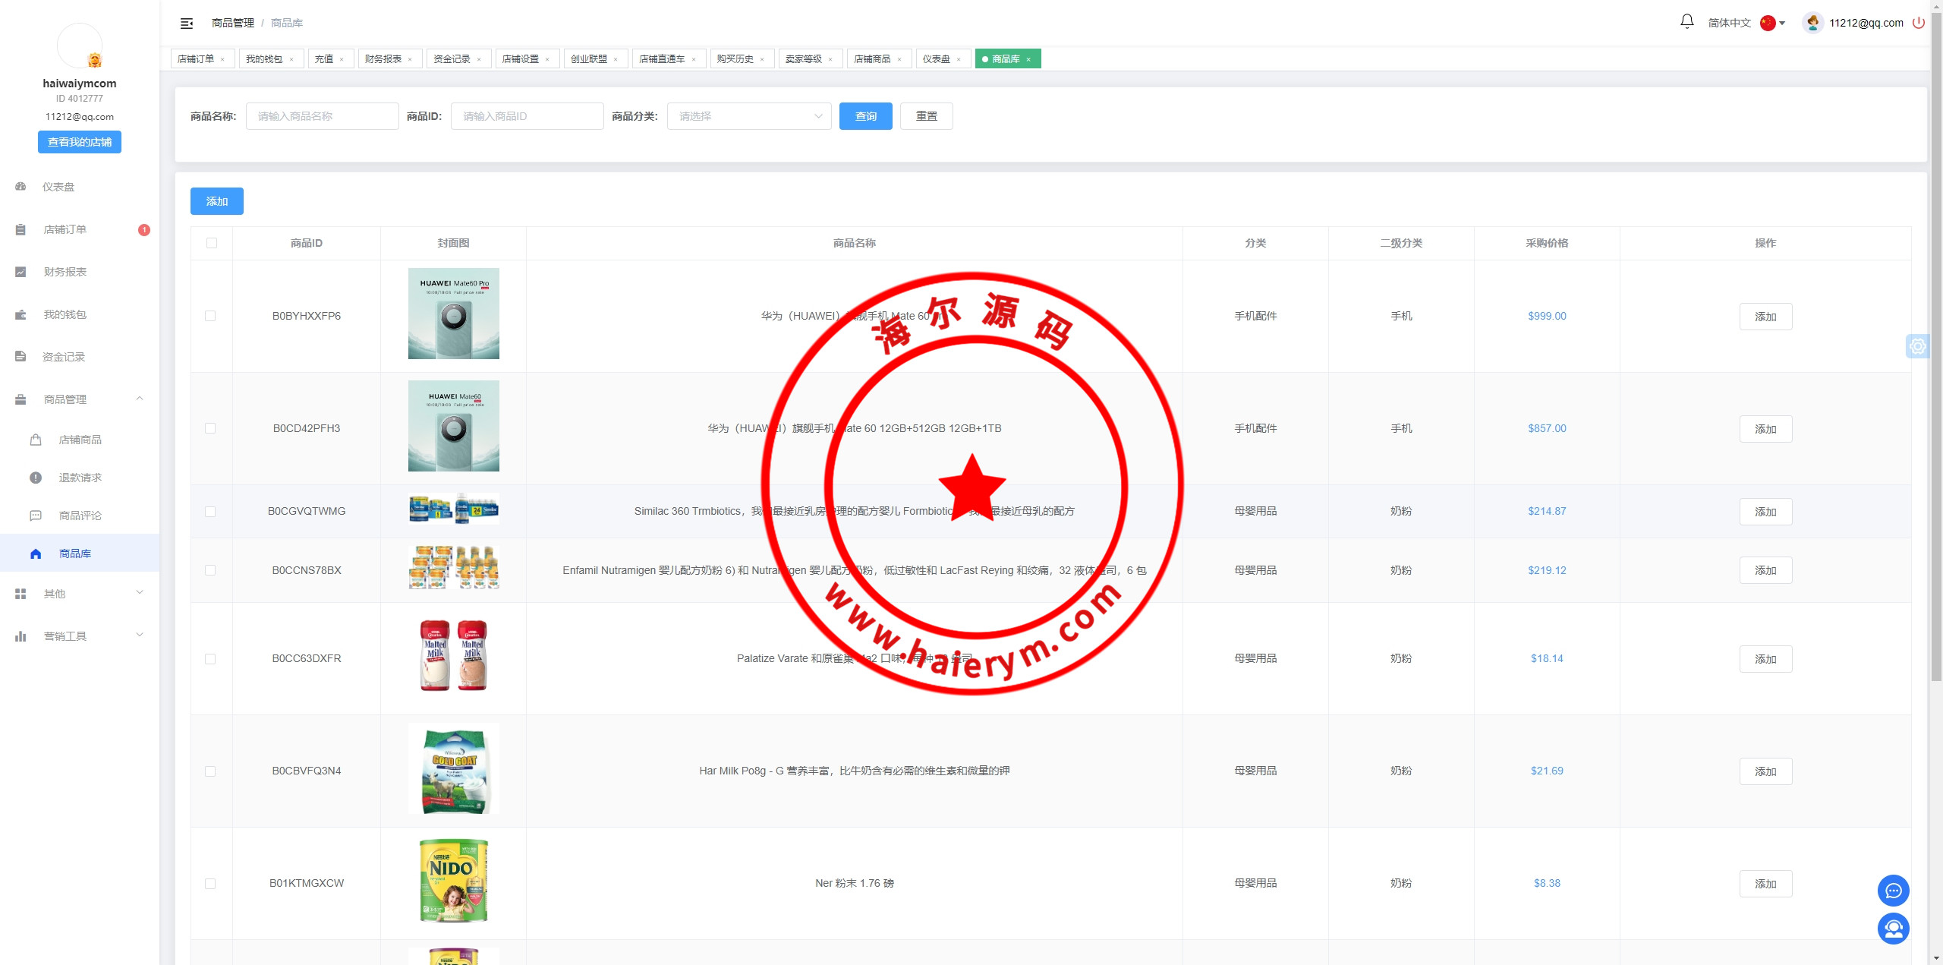Click the China flag language icon
1943x965 pixels.
(1768, 23)
